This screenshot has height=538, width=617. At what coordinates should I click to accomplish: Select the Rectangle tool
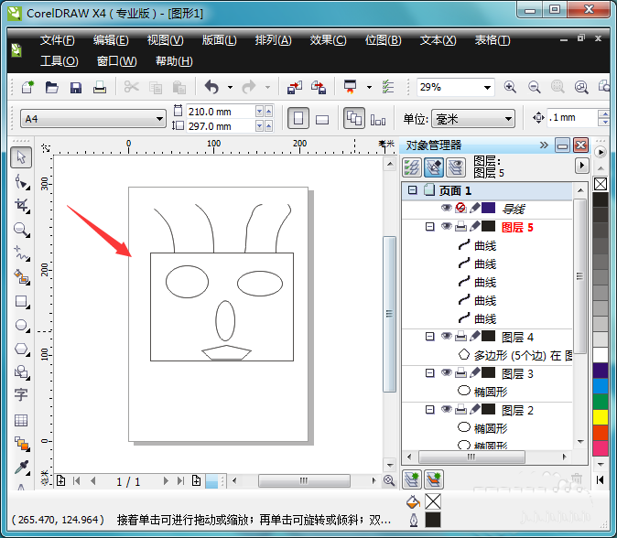[21, 300]
